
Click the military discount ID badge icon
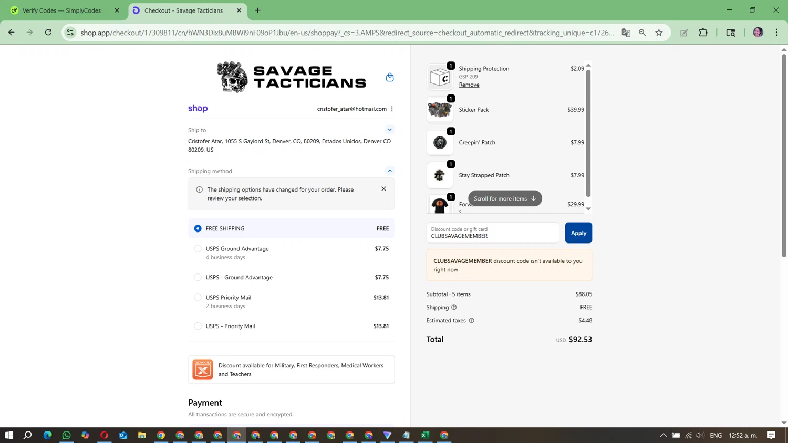pos(202,370)
